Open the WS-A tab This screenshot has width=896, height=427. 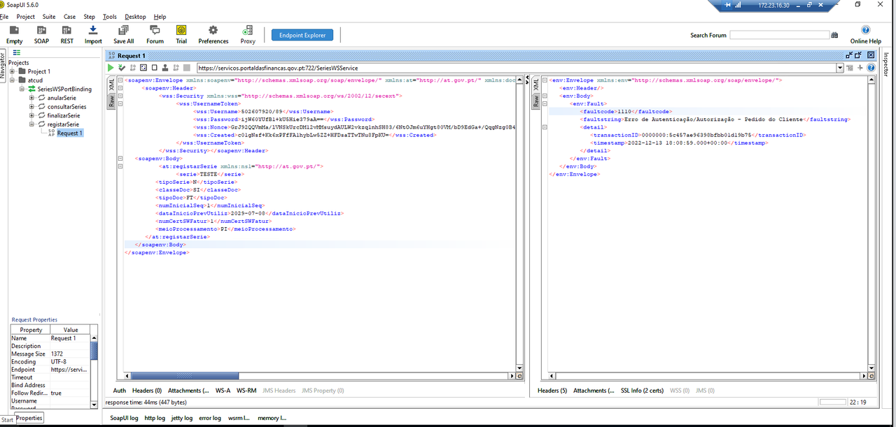(x=223, y=391)
